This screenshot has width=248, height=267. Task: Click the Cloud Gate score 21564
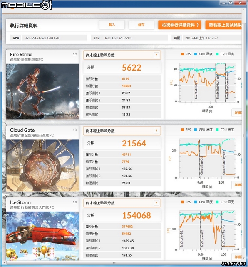[134, 144]
